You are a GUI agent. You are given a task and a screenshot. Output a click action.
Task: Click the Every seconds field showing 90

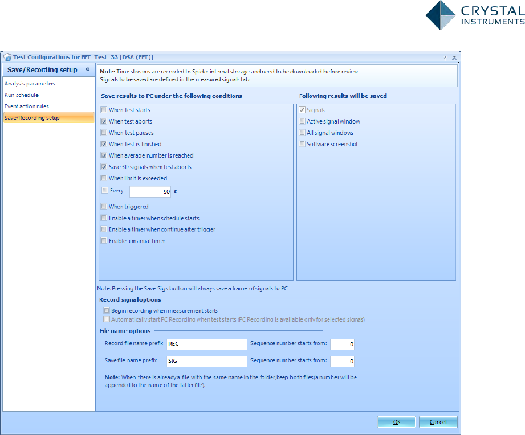coord(150,191)
